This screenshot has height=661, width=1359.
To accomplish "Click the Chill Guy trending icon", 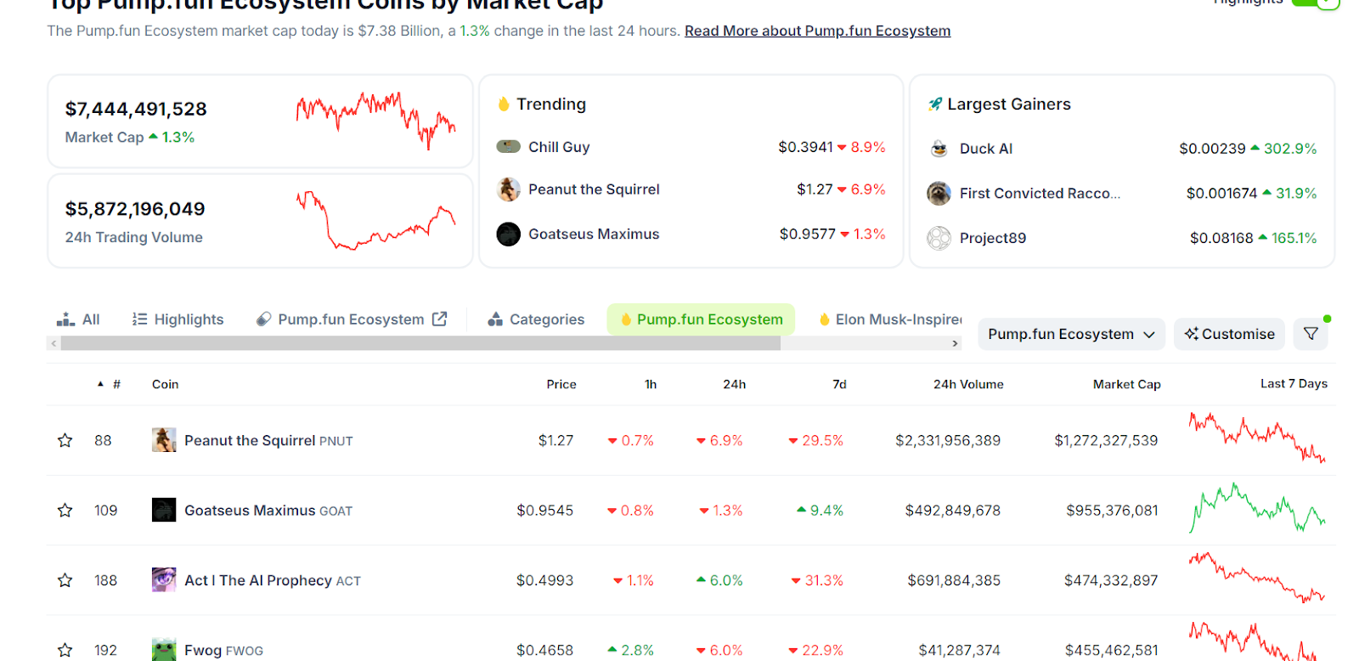I will [508, 147].
